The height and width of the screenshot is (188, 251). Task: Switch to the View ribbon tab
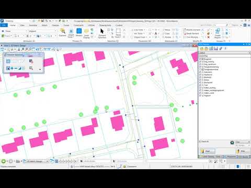tap(22, 25)
